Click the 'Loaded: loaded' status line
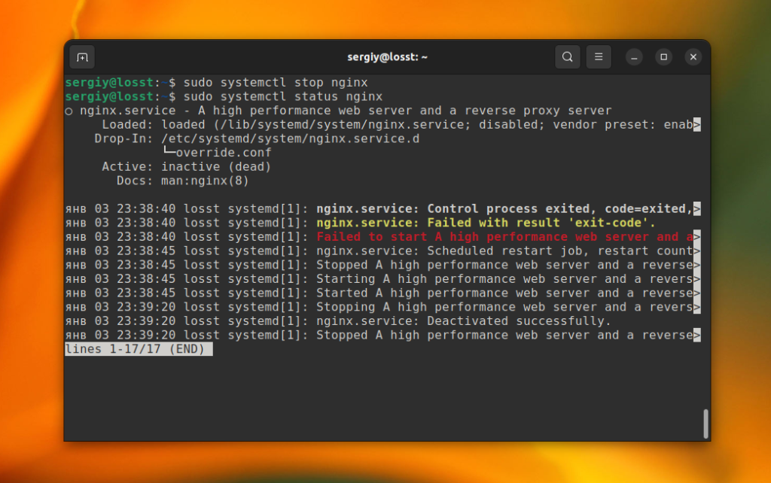The height and width of the screenshot is (483, 771). pyautogui.click(x=401, y=124)
